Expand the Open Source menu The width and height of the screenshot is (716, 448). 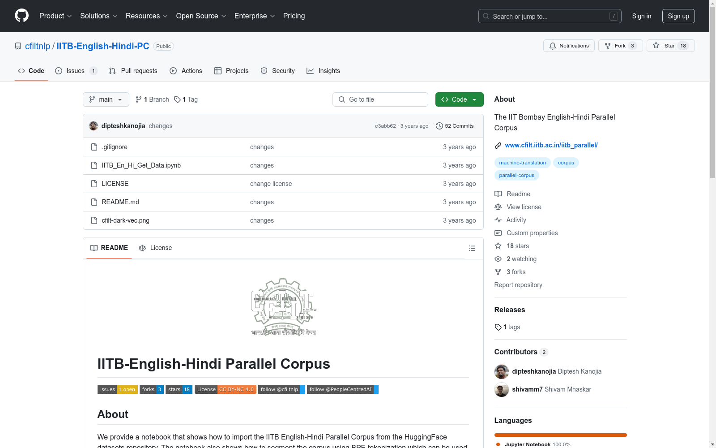click(201, 16)
